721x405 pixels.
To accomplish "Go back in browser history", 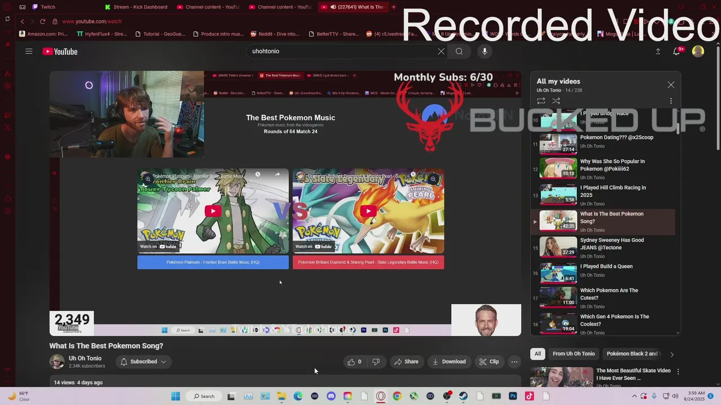I will 22,21.
